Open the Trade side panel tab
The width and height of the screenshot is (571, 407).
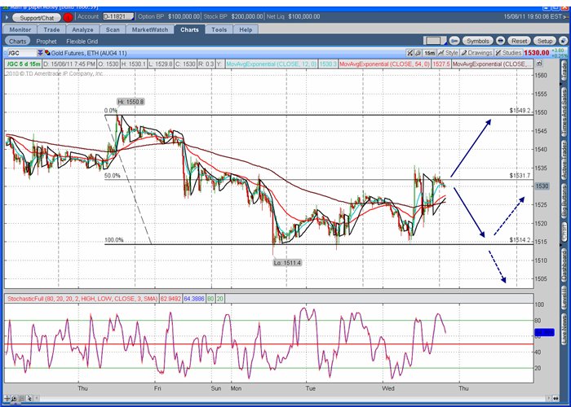coord(564,72)
